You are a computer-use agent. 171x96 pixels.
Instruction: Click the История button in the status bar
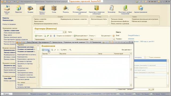(6, 94)
